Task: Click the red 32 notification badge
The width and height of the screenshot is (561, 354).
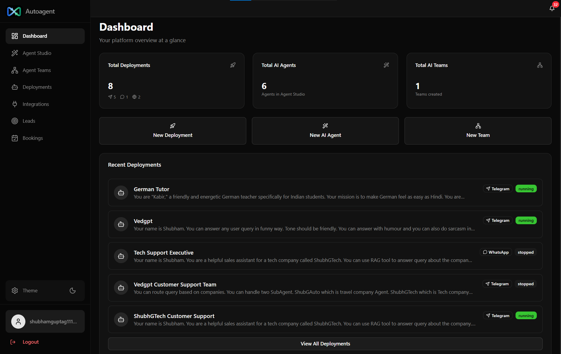Action: (555, 4)
